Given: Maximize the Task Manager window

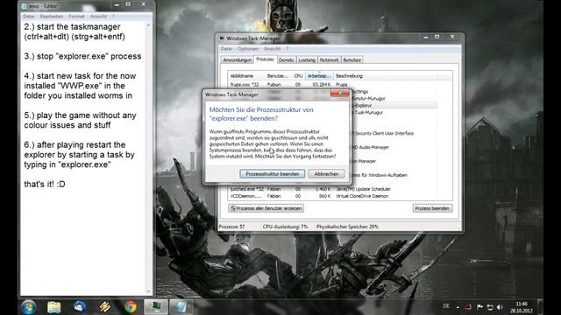Looking at the screenshot, I should [x=437, y=37].
